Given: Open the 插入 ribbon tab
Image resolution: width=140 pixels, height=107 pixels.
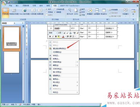Looking at the screenshot, I should pyautogui.click(x=17, y=6).
